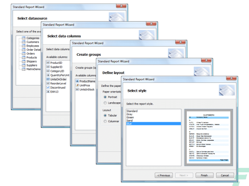Click the Suppliers table icon
The image size is (249, 186).
click(24, 66)
